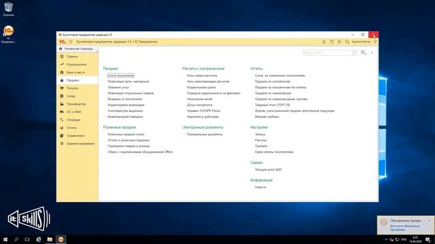The height and width of the screenshot is (244, 435).
Task: Open Реализация отгруженных товаров link
Action: point(130,94)
